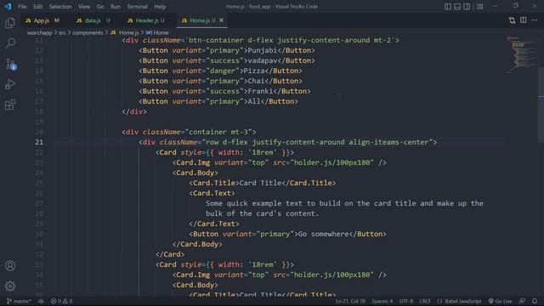Close the Home.js tab

221,20
